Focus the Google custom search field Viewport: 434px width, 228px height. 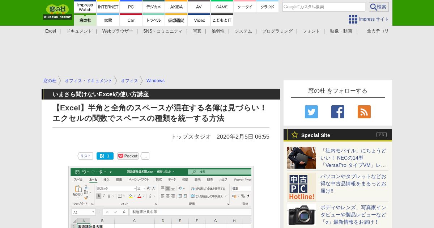[x=324, y=7]
